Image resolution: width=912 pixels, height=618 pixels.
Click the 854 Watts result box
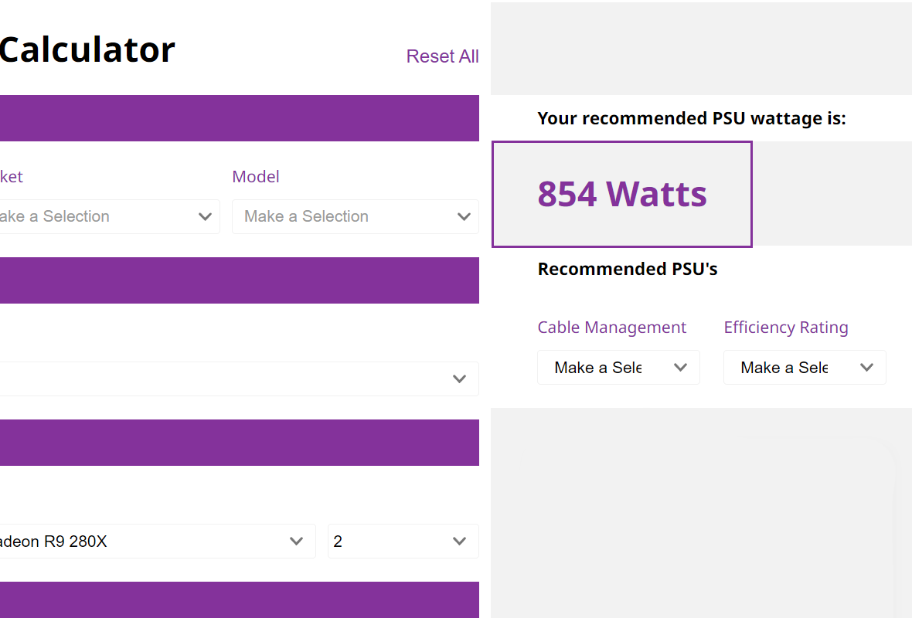[621, 194]
